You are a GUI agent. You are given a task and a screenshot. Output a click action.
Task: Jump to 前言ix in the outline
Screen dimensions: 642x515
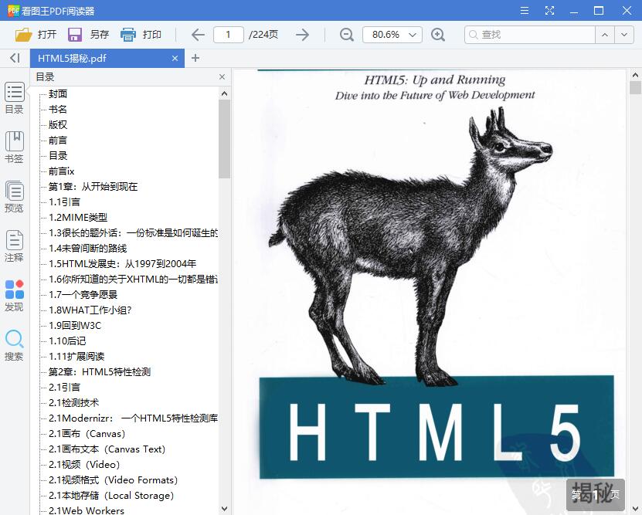61,171
